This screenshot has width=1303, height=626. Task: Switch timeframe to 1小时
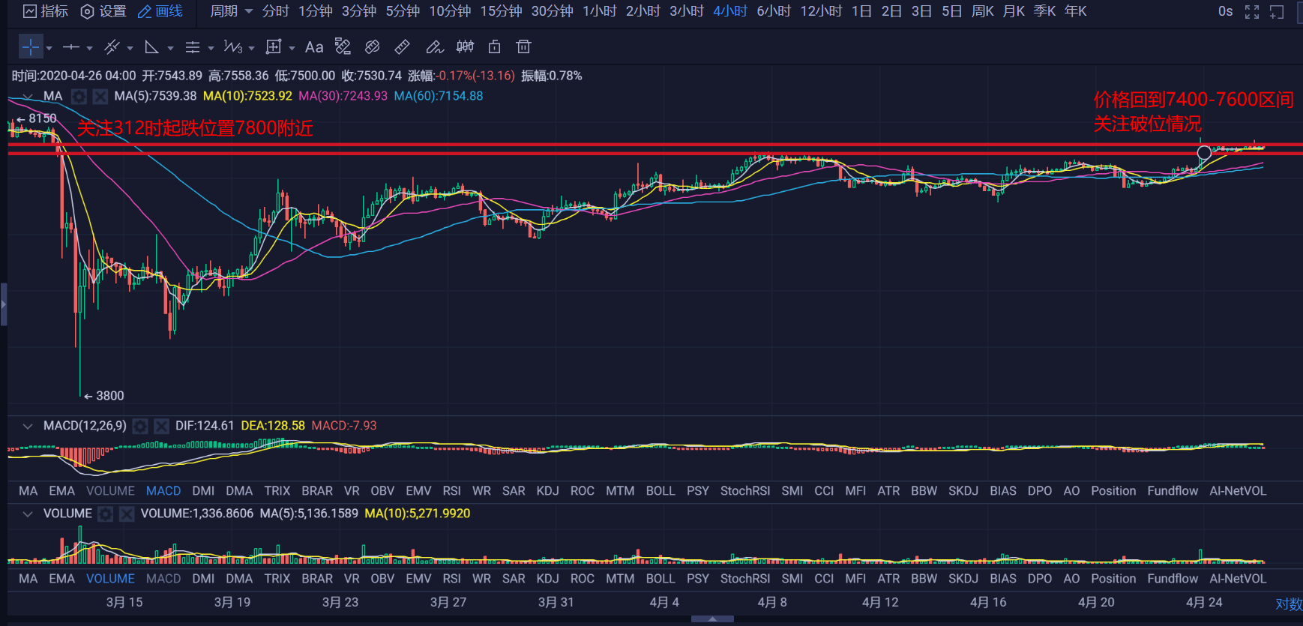[x=600, y=11]
